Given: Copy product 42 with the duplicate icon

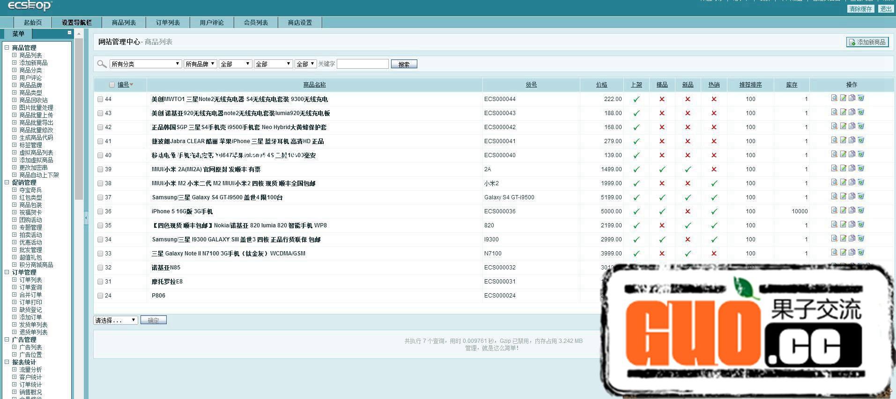Looking at the screenshot, I should (852, 126).
